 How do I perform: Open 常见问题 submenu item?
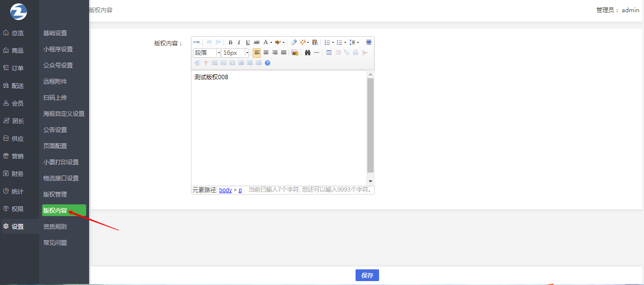coord(55,243)
